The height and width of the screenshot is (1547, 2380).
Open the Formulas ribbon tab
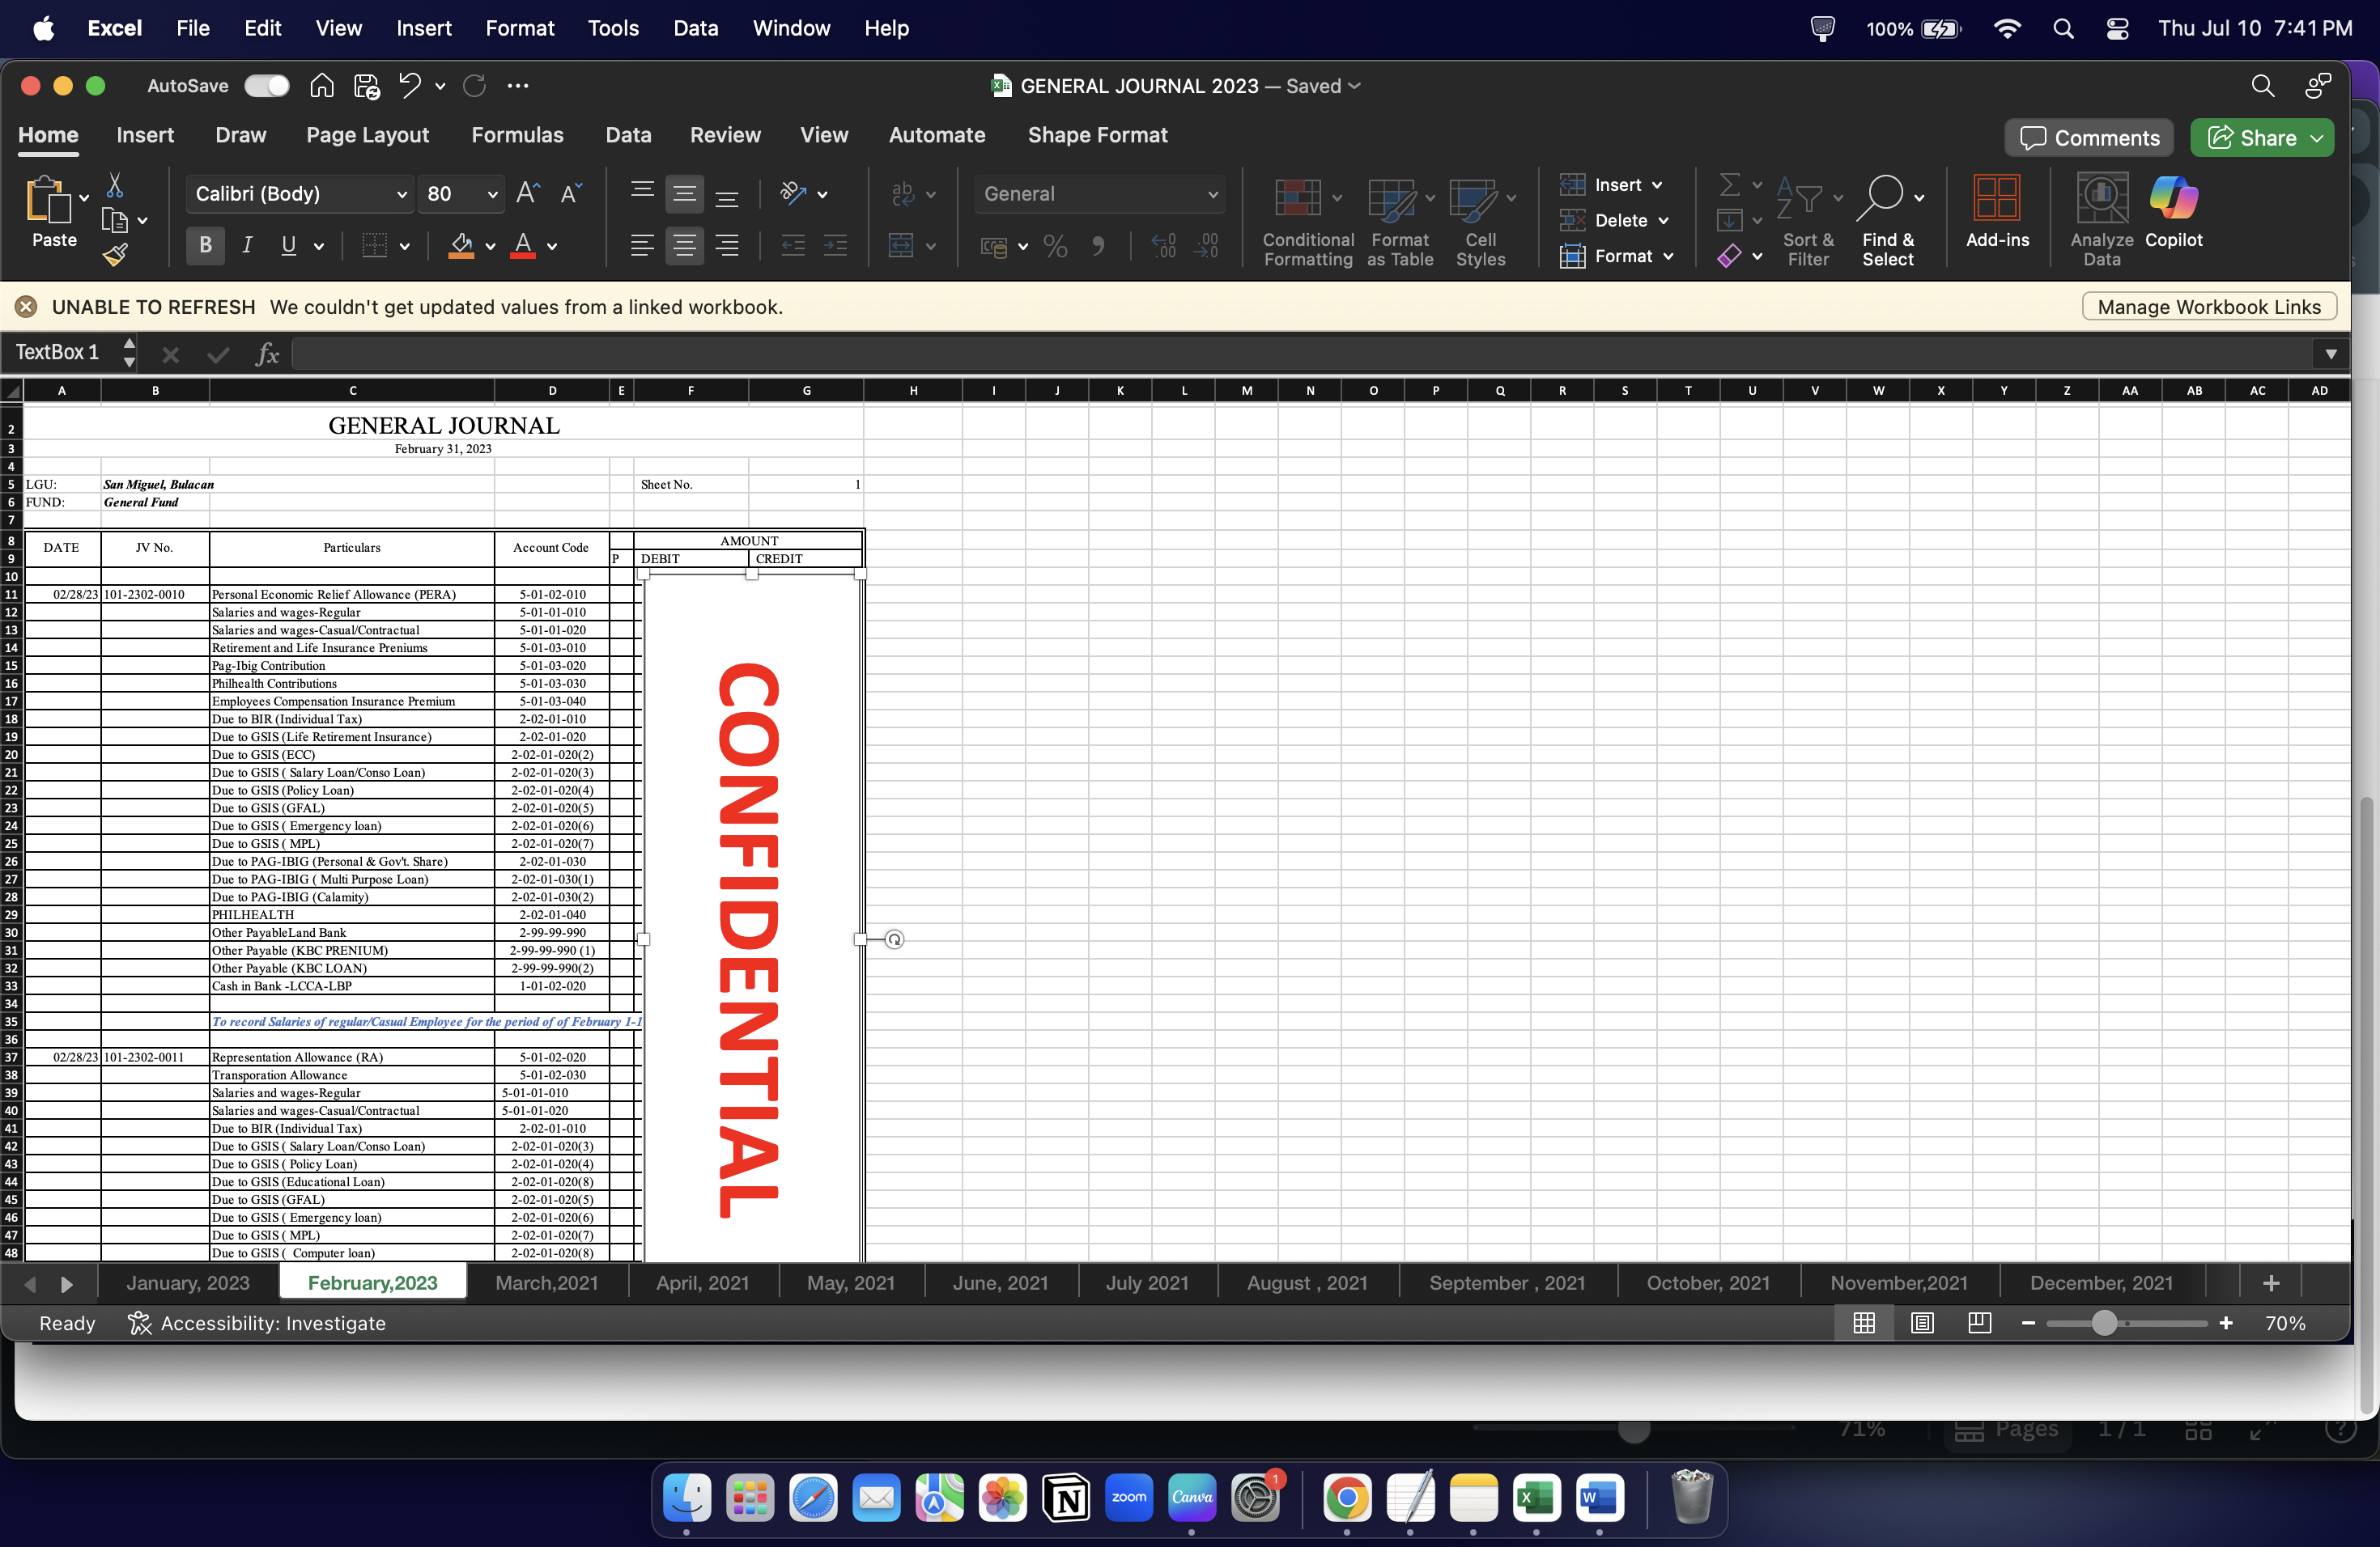coord(517,135)
